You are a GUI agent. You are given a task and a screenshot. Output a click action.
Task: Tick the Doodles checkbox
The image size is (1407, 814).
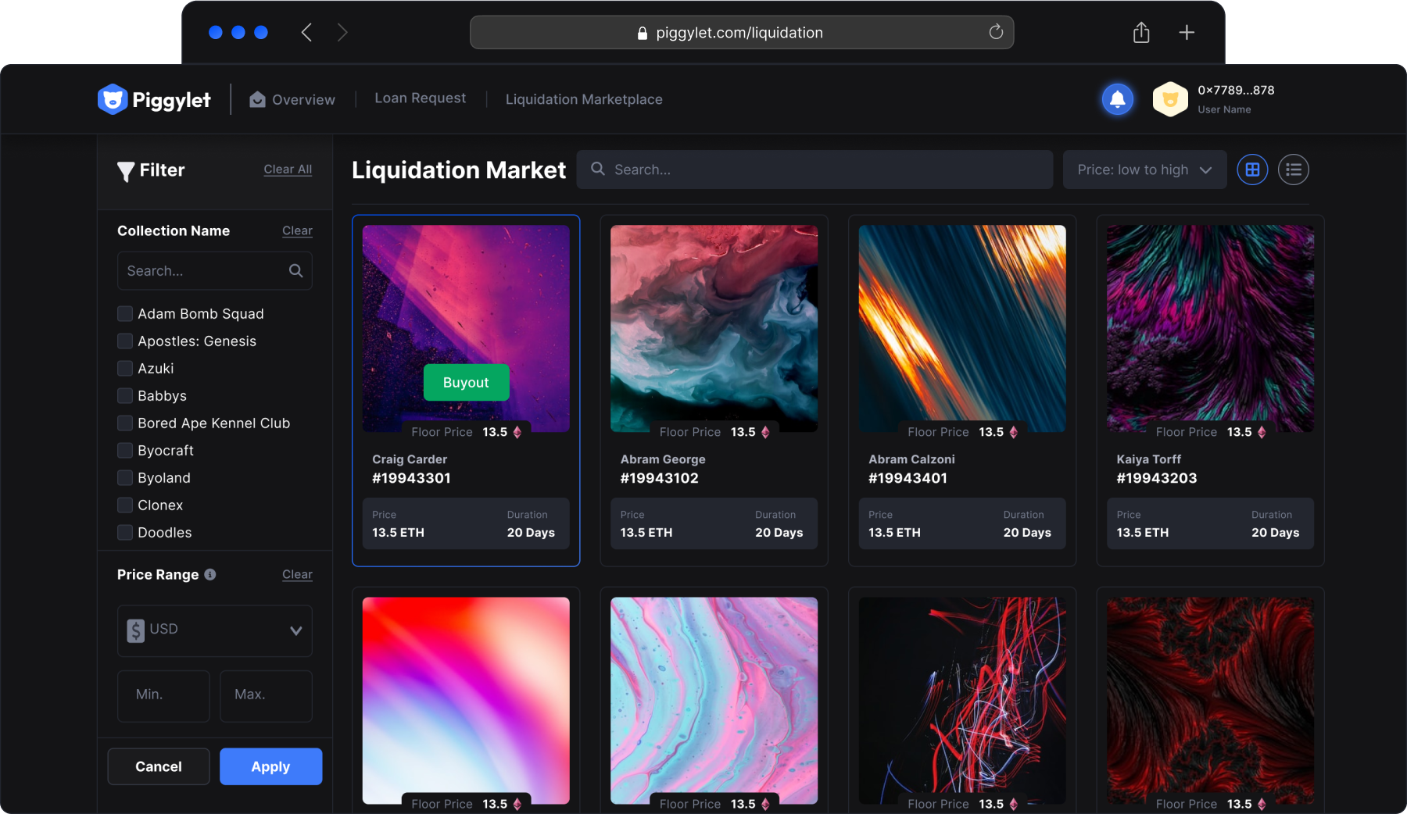click(125, 533)
